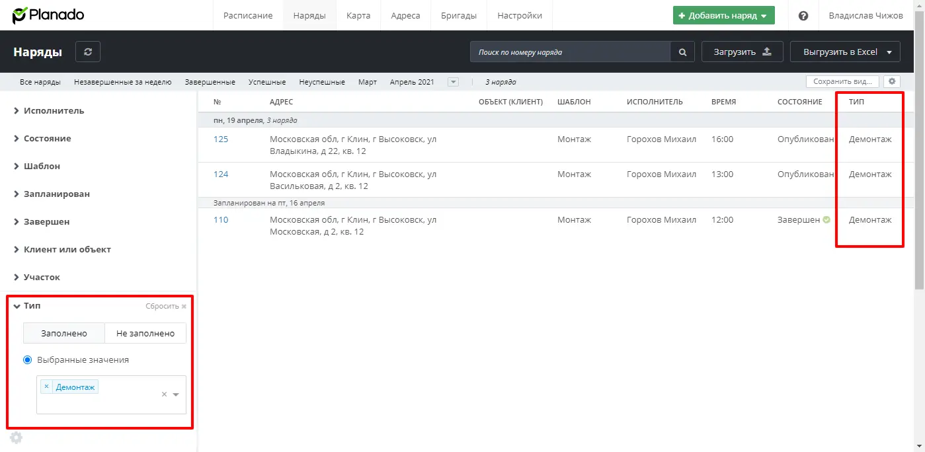Toggle the Заполнено filter option
This screenshot has width=925, height=452.
[x=64, y=333]
